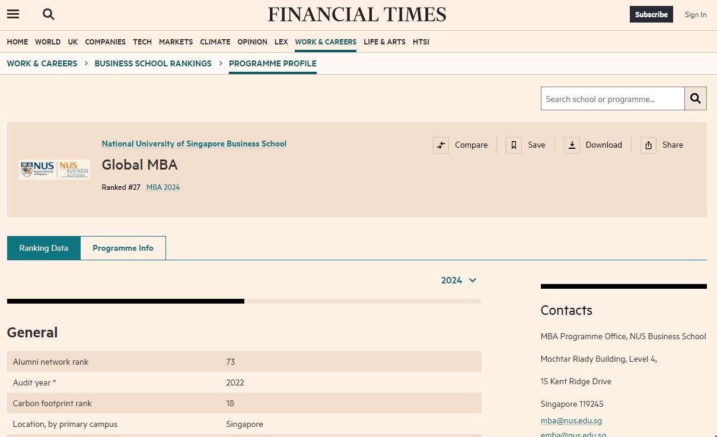This screenshot has width=717, height=437.
Task: Click the Compare arrows icon
Action: [x=441, y=145]
